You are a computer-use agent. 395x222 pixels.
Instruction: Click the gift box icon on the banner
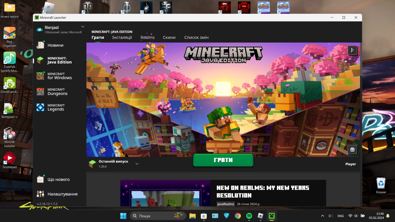(x=352, y=150)
